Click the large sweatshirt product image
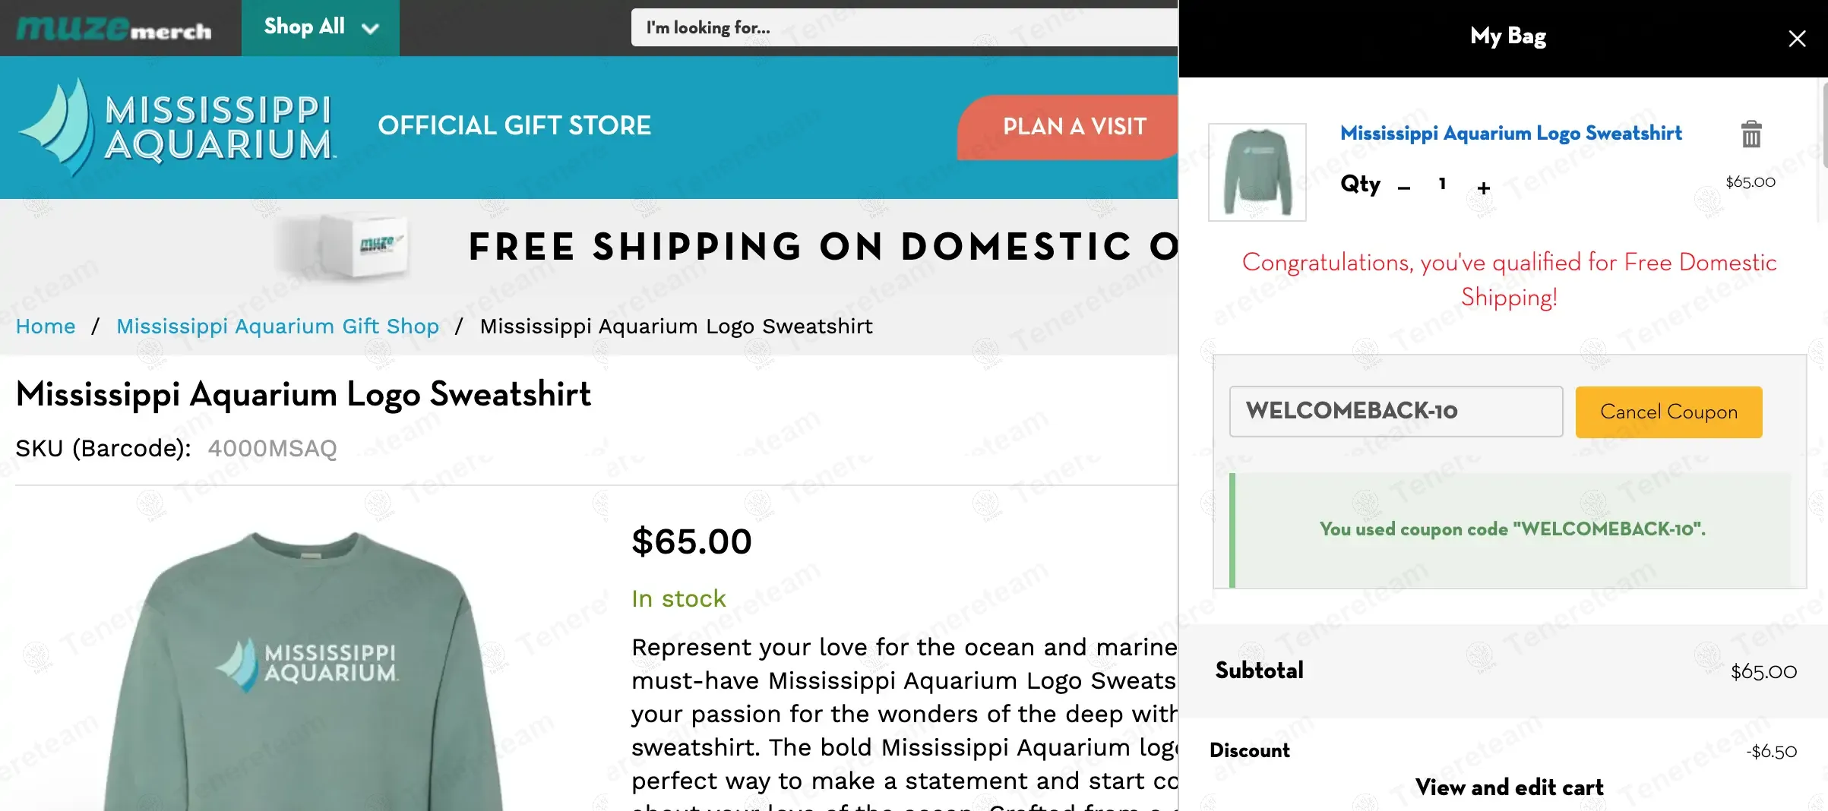This screenshot has width=1828, height=811. 304,668
